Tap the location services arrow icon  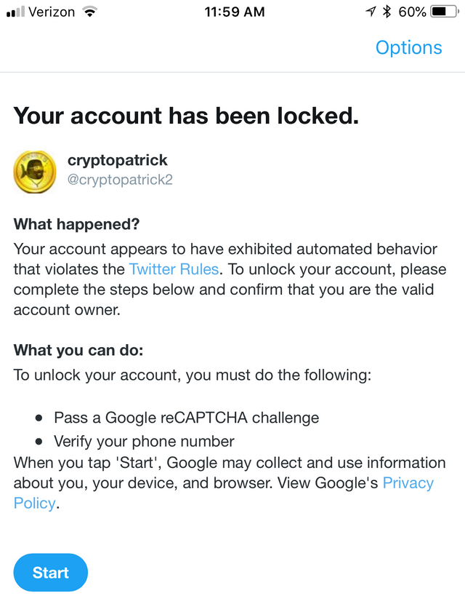371,12
